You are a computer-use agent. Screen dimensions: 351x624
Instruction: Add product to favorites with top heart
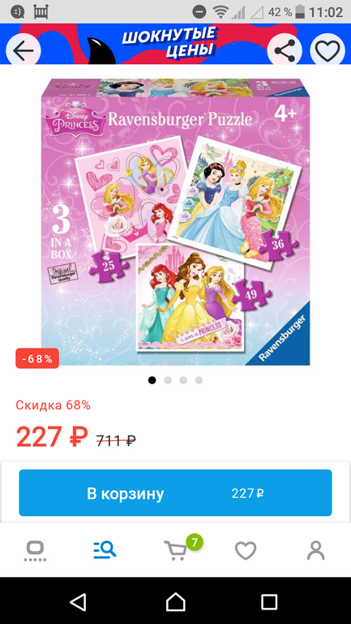coord(327,51)
